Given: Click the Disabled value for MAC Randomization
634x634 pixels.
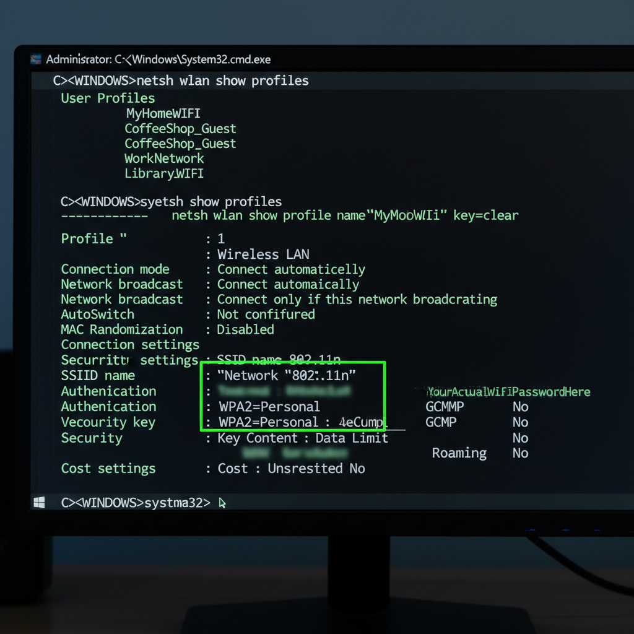Looking at the screenshot, I should (x=245, y=329).
